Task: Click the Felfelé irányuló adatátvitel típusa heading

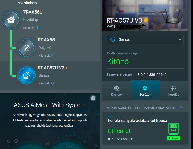Action: 137,120
